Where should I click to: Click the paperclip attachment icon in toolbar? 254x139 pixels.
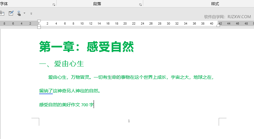click(2, 13)
